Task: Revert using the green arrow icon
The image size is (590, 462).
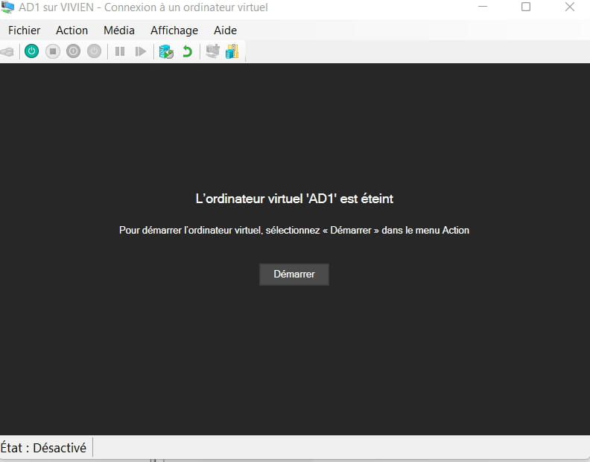Action: pos(187,51)
